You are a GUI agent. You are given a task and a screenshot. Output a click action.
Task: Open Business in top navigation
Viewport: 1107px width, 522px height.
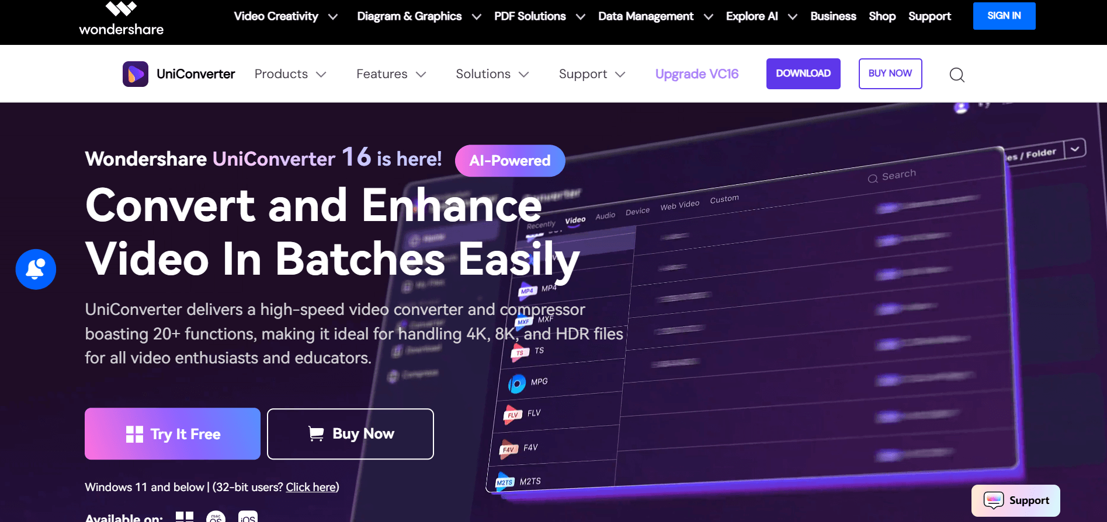pos(833,16)
